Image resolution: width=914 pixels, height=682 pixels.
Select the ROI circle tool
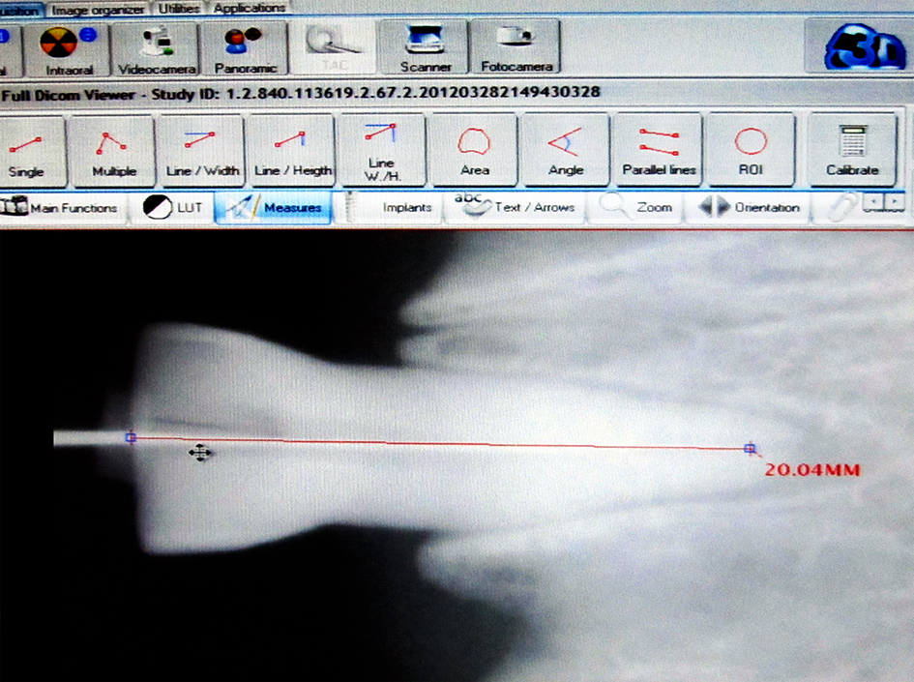click(x=751, y=151)
